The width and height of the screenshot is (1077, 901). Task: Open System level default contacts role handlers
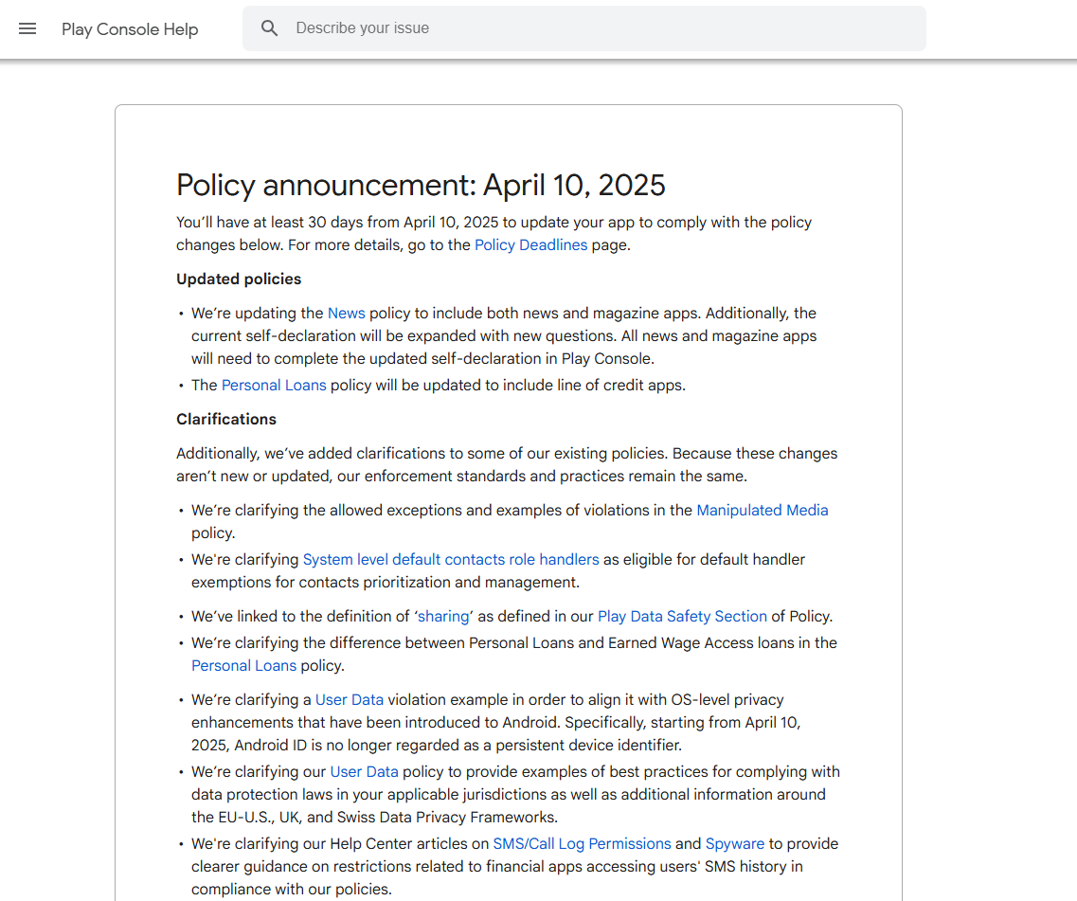pyautogui.click(x=451, y=560)
